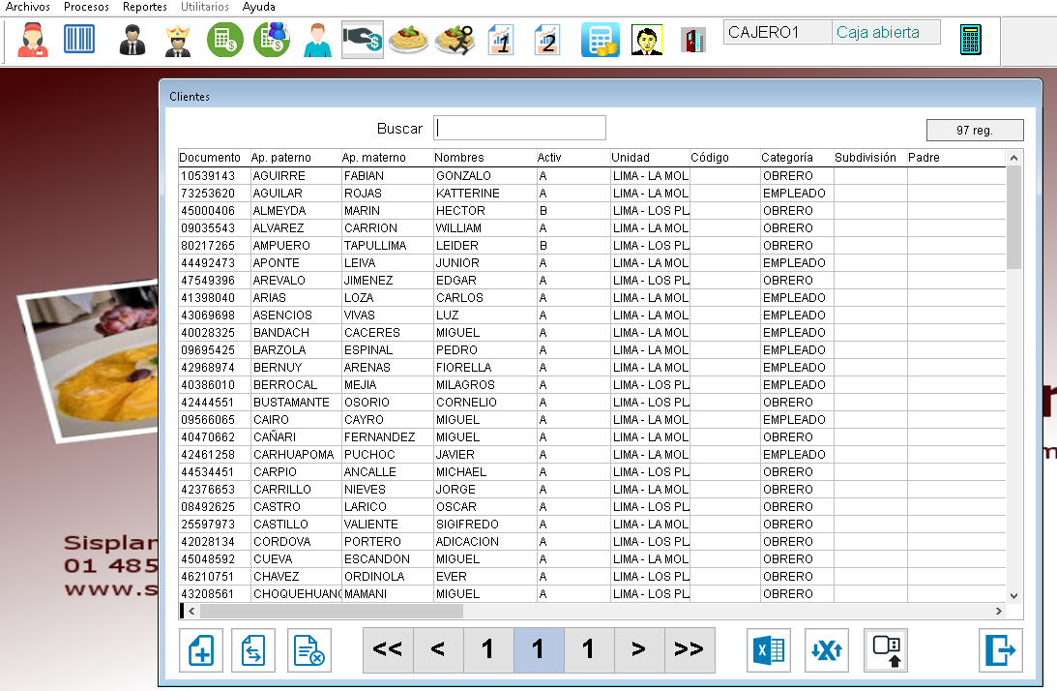Go to the last page with >> button
The image size is (1057, 691).
(x=689, y=650)
